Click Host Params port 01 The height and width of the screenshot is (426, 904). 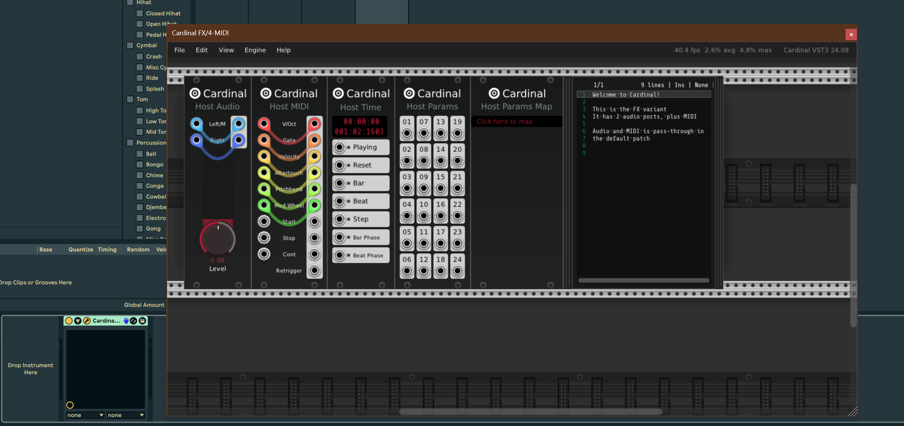(x=407, y=133)
